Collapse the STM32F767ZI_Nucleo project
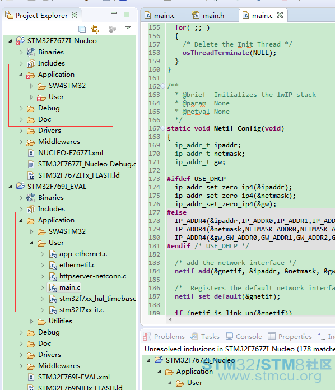Viewport: 335px width, 390px height. [10, 41]
